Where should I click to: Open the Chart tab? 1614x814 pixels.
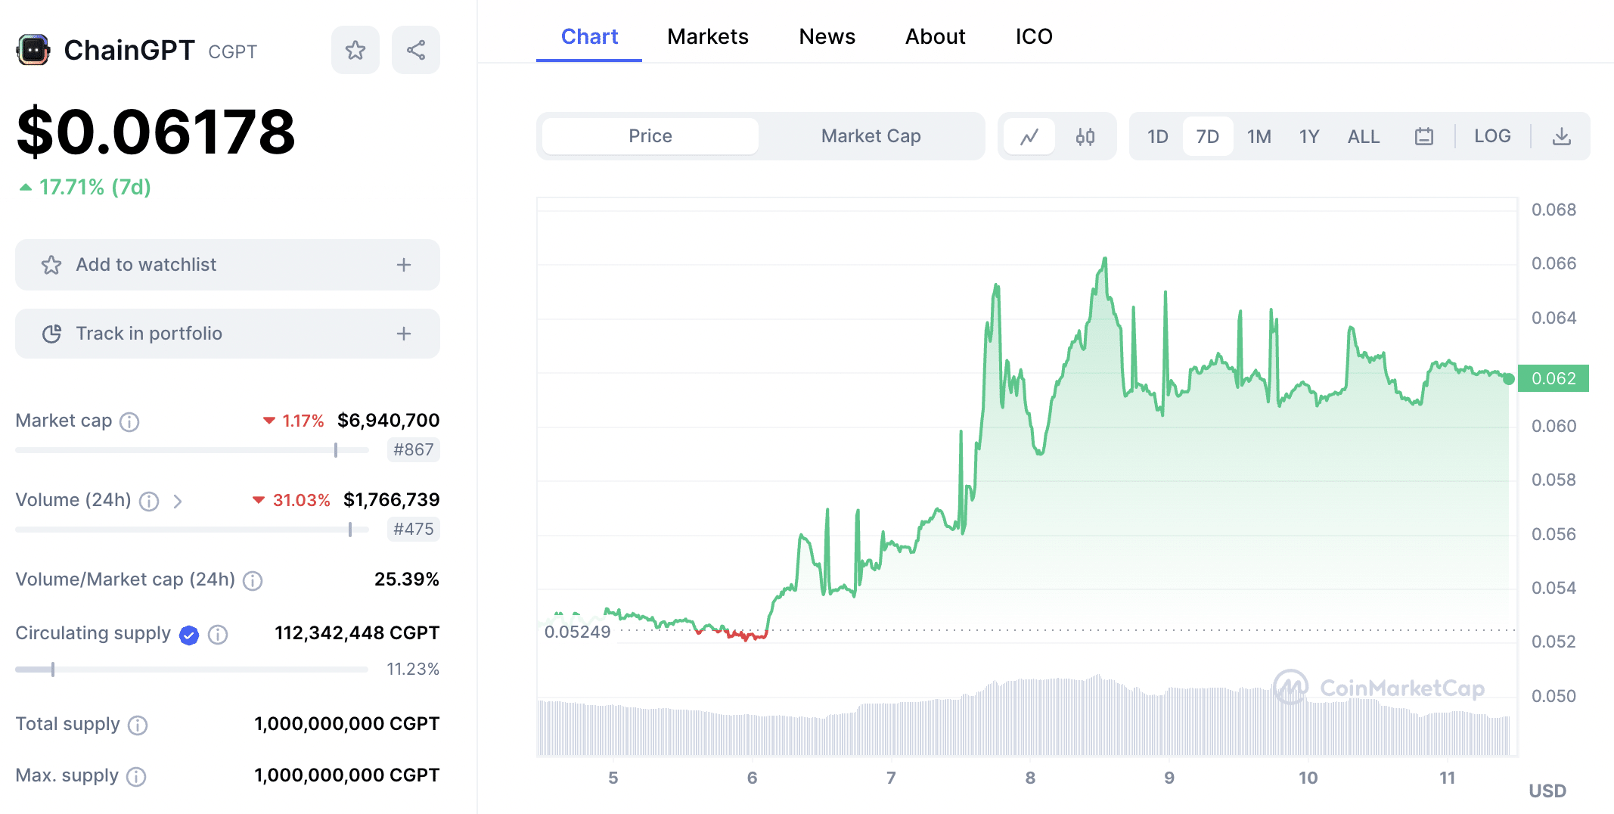click(589, 36)
